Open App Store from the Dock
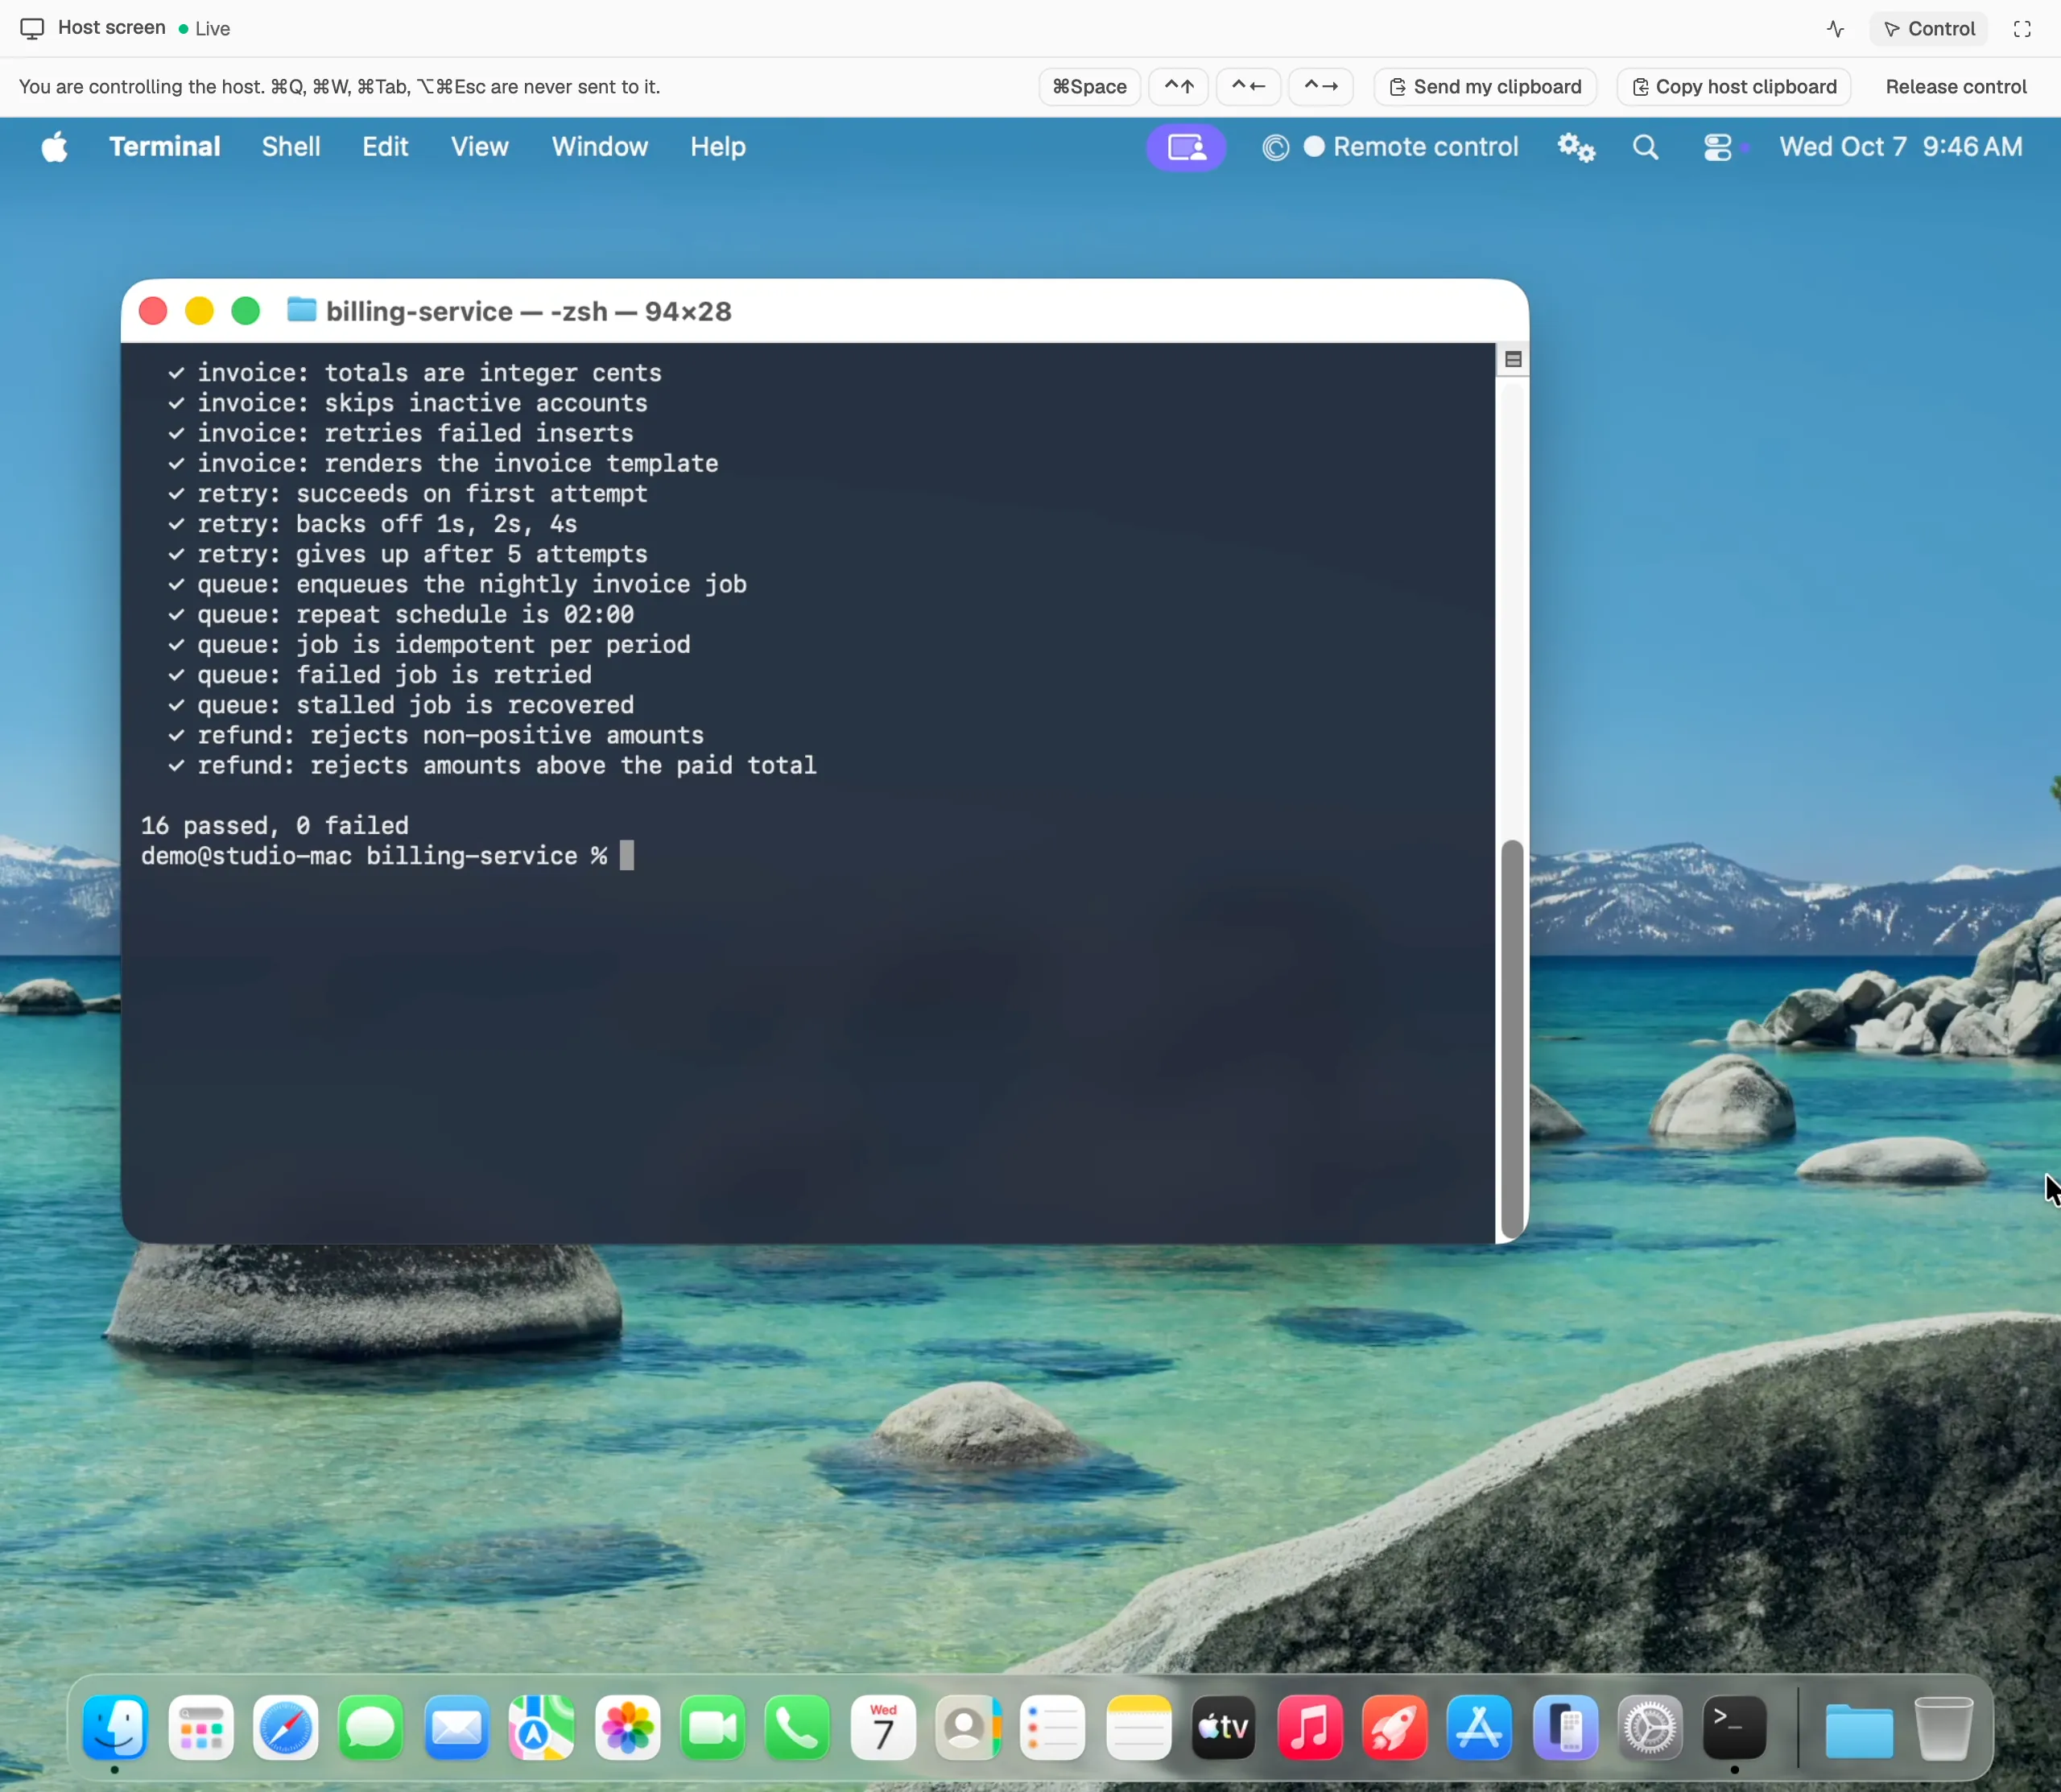The image size is (2061, 1792). [1480, 1727]
